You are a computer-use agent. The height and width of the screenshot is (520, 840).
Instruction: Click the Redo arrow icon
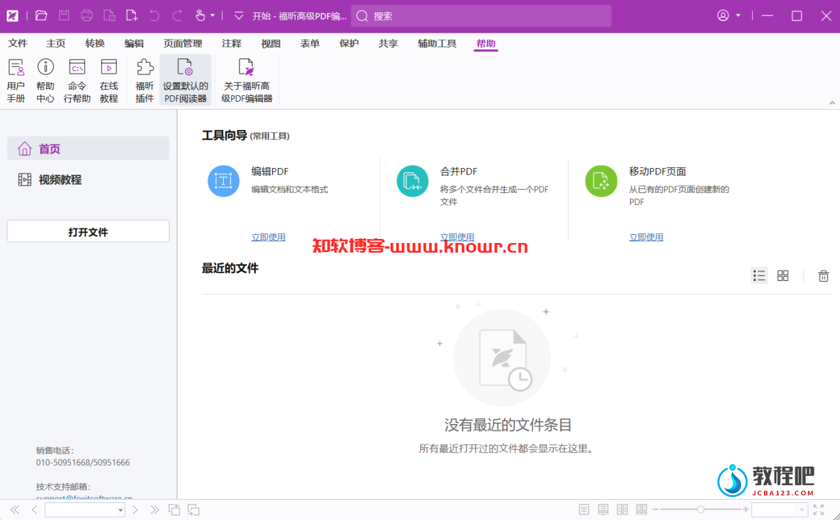pyautogui.click(x=177, y=16)
